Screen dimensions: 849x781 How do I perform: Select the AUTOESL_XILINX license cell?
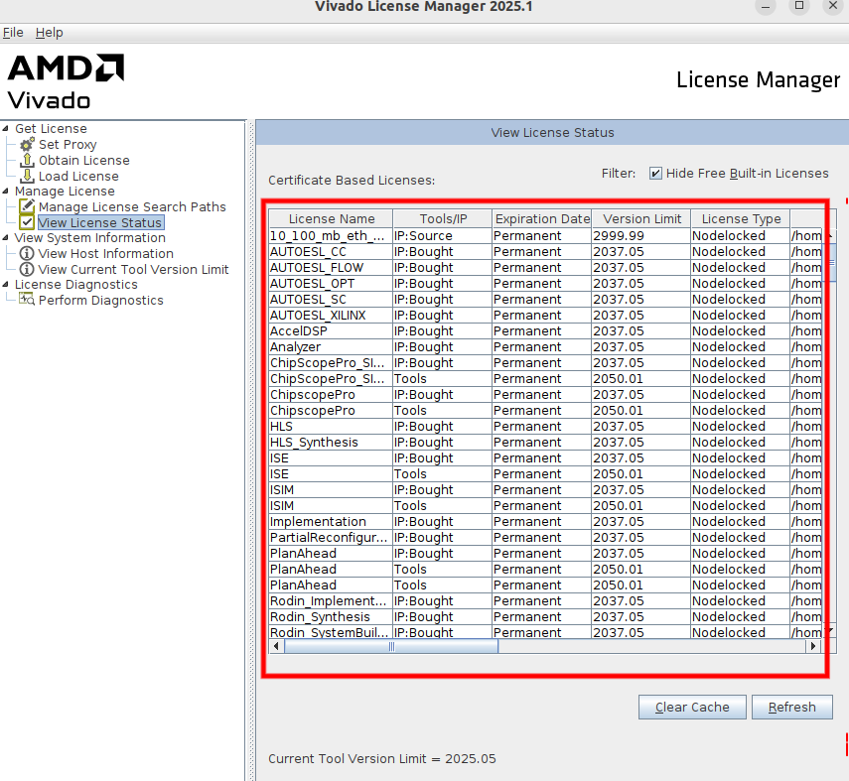coord(331,315)
